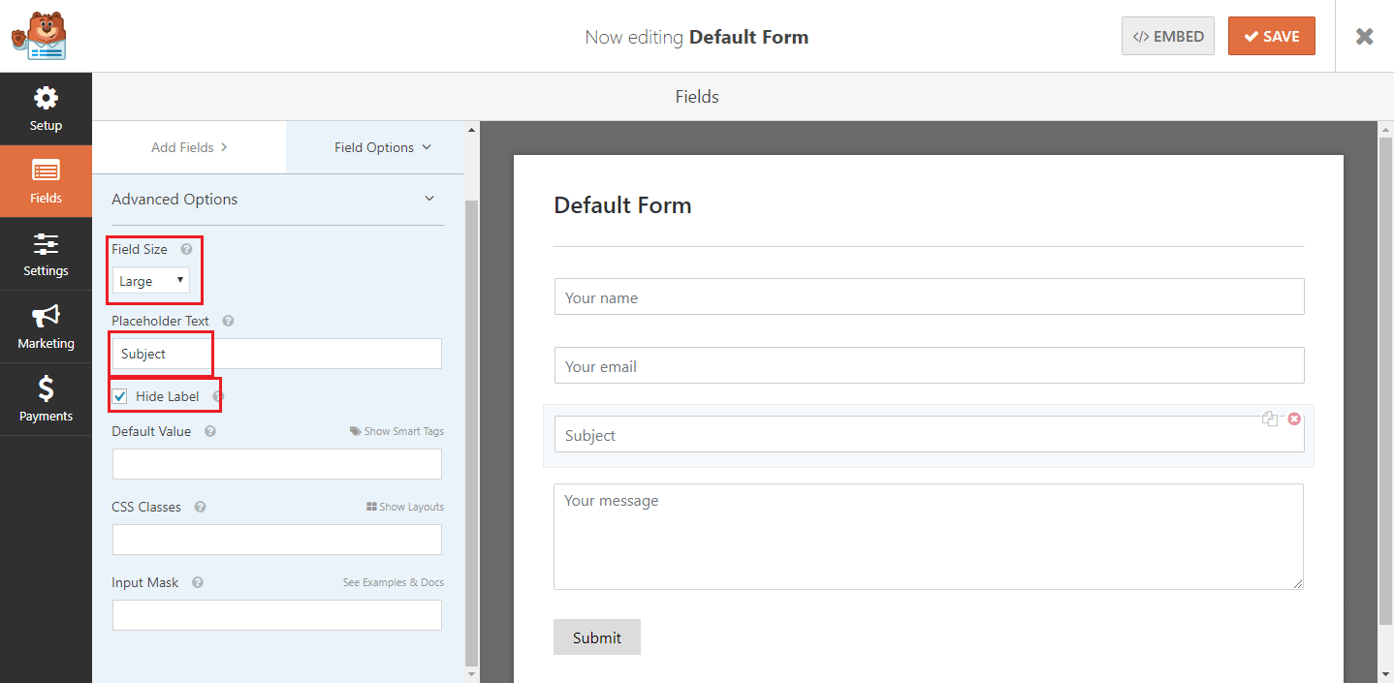The width and height of the screenshot is (1394, 683).
Task: Uncheck the Hide Label checkbox
Action: pos(120,396)
